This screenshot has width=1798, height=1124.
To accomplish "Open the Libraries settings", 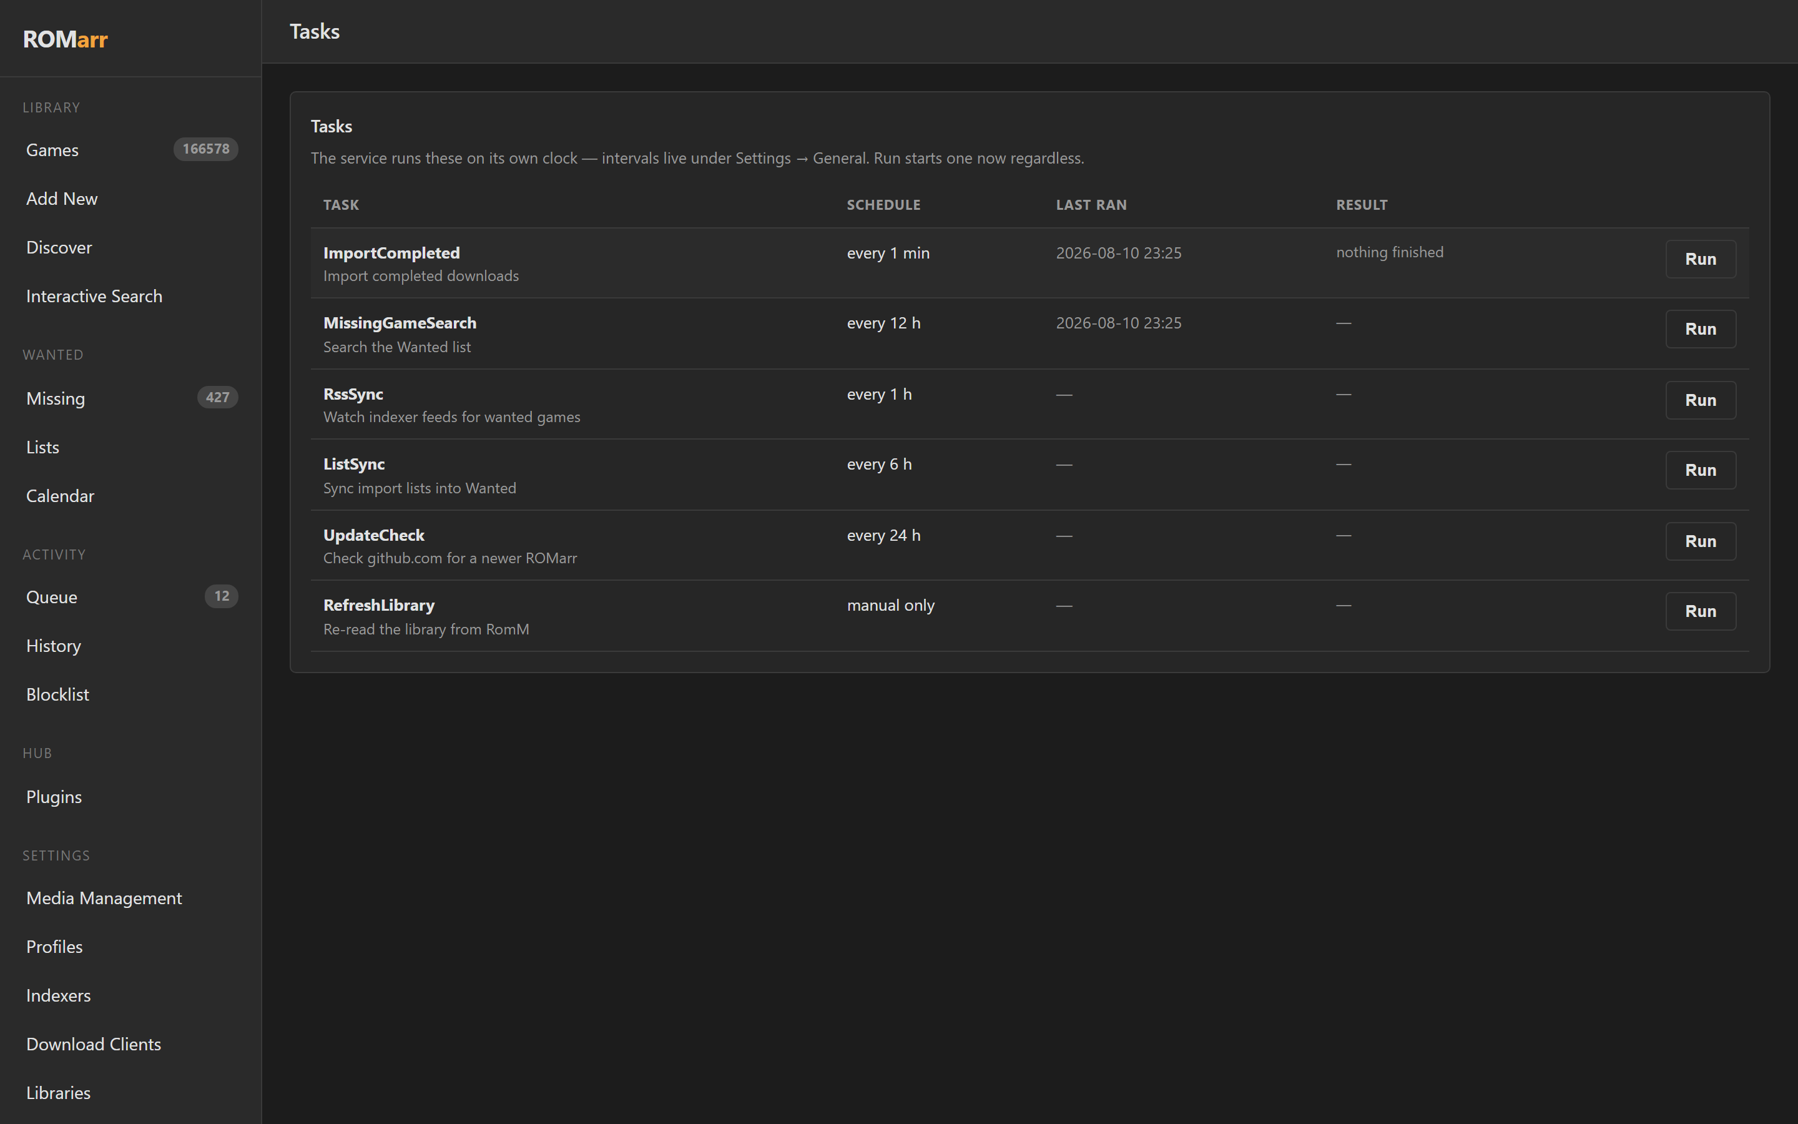I will click(x=58, y=1092).
